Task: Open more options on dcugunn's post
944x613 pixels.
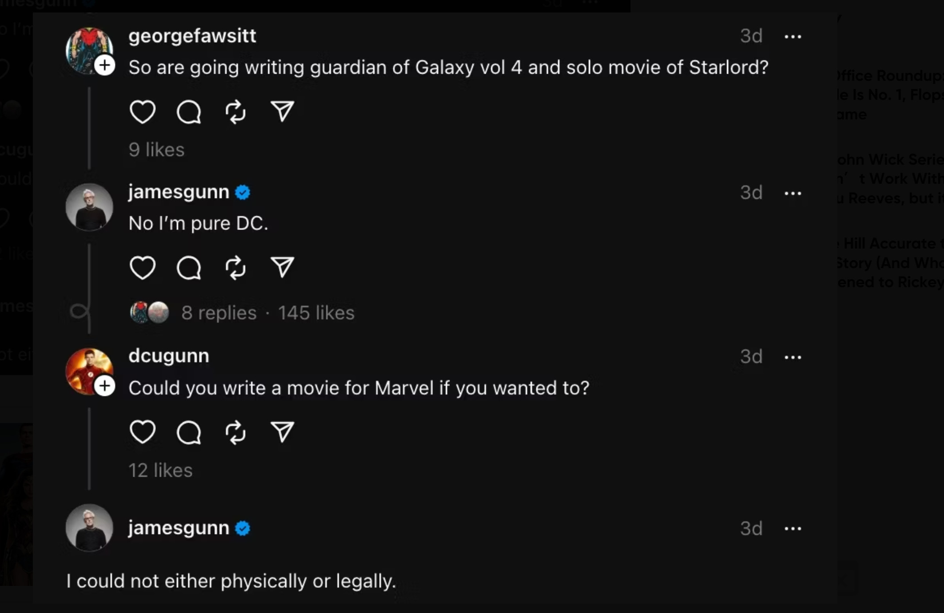Action: pos(793,357)
